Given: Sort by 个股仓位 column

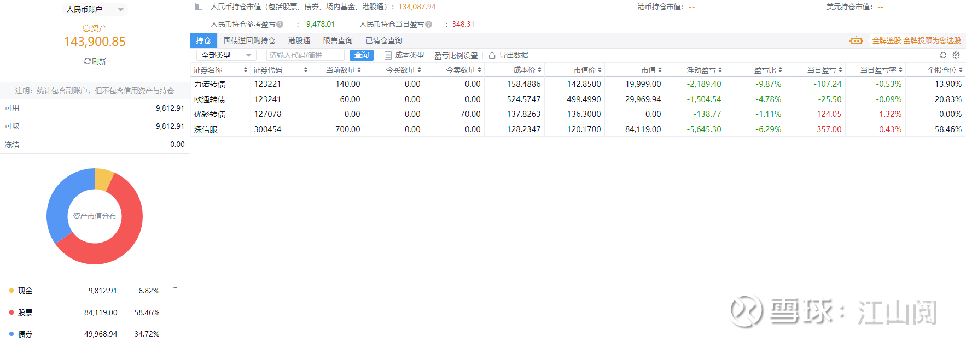Looking at the screenshot, I should pos(961,70).
